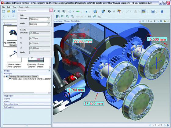Screen dimensions: 171x128
Task: Click the green turntable navigation icon
Action: pyautogui.click(x=78, y=11)
